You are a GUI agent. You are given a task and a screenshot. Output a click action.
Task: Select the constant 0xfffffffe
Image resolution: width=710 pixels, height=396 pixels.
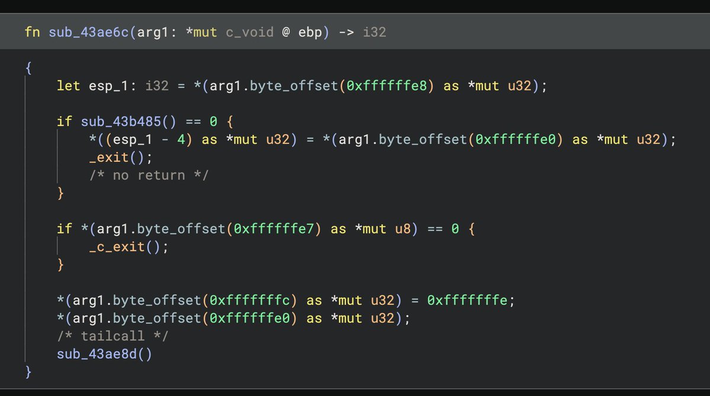tap(467, 300)
